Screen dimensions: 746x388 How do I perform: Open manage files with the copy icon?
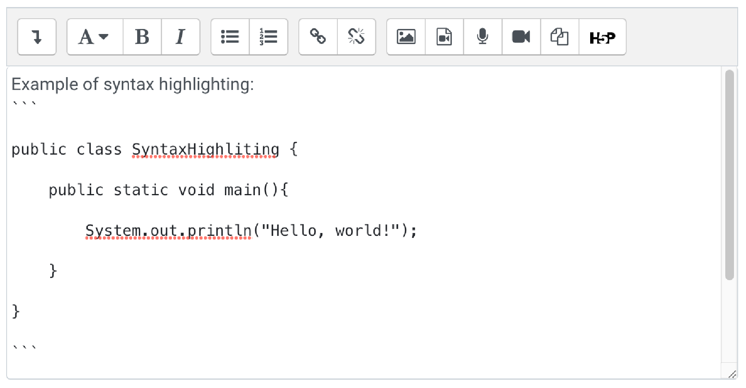(x=559, y=37)
